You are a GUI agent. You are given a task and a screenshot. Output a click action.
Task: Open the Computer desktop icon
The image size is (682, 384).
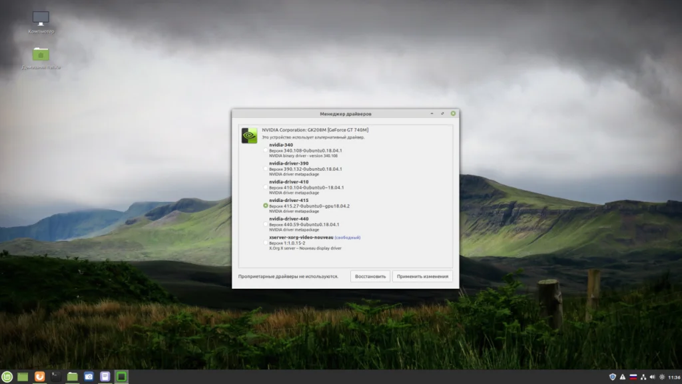(x=41, y=22)
